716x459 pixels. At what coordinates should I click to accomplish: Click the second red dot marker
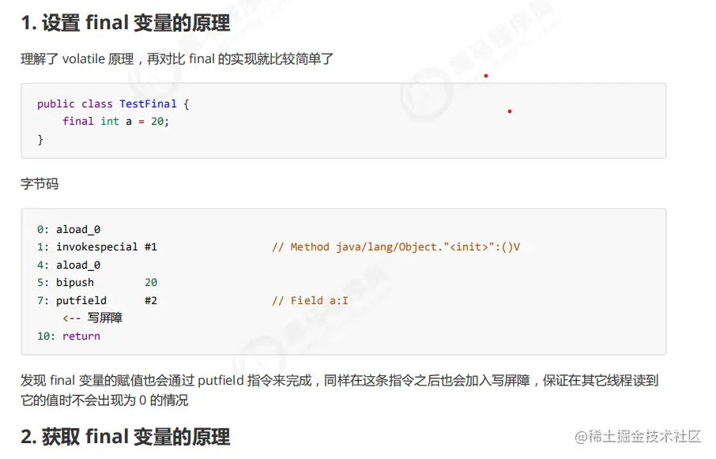pos(510,111)
